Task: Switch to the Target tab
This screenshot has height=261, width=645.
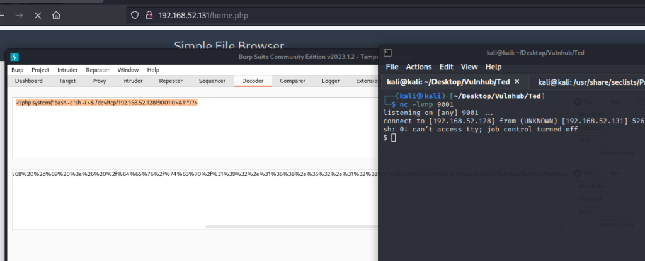Action: [67, 81]
